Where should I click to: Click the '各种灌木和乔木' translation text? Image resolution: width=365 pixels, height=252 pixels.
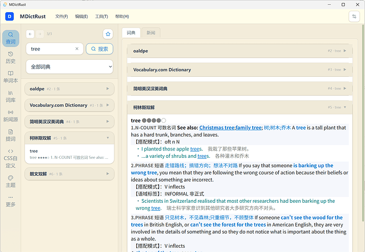click(232, 156)
